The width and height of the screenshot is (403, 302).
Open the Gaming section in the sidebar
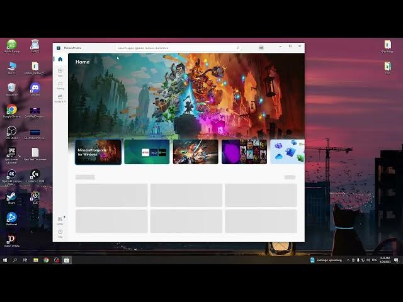[60, 86]
